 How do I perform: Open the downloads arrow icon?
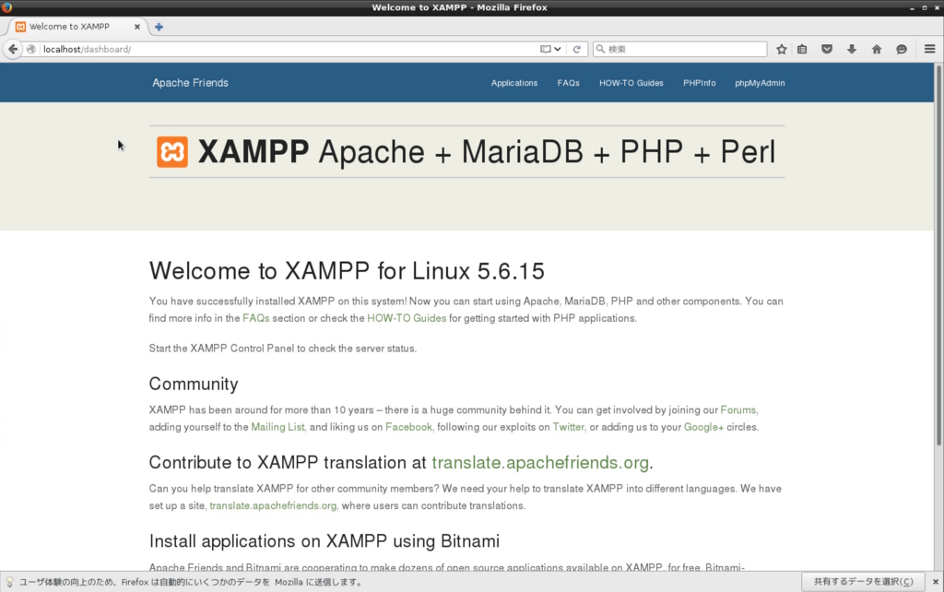[851, 50]
